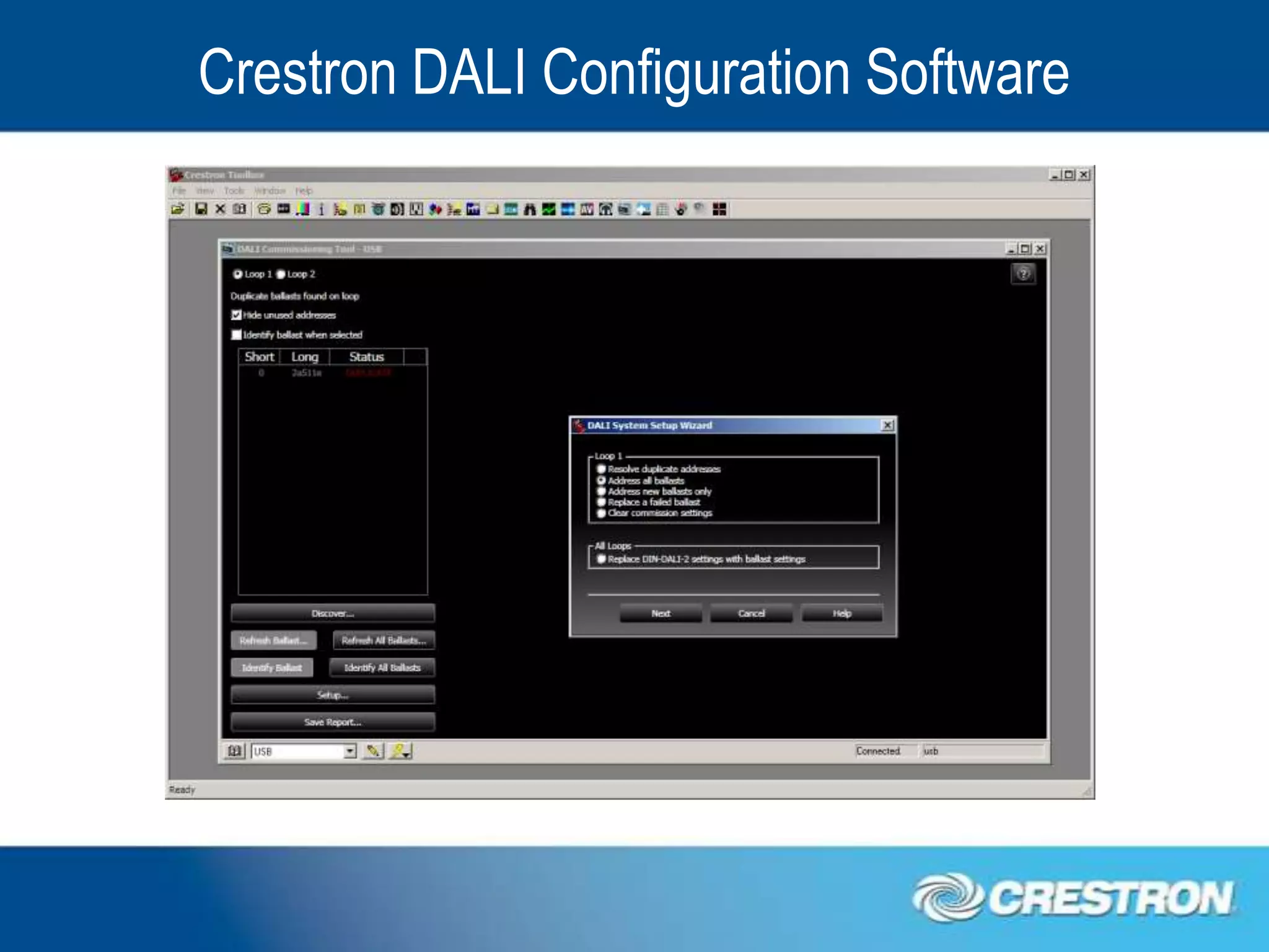Click the red-black four-square grid icon
Image resolution: width=1269 pixels, height=952 pixels.
[x=719, y=209]
